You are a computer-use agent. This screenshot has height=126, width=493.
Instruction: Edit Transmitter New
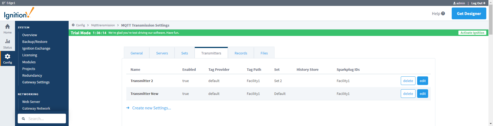[422, 94]
